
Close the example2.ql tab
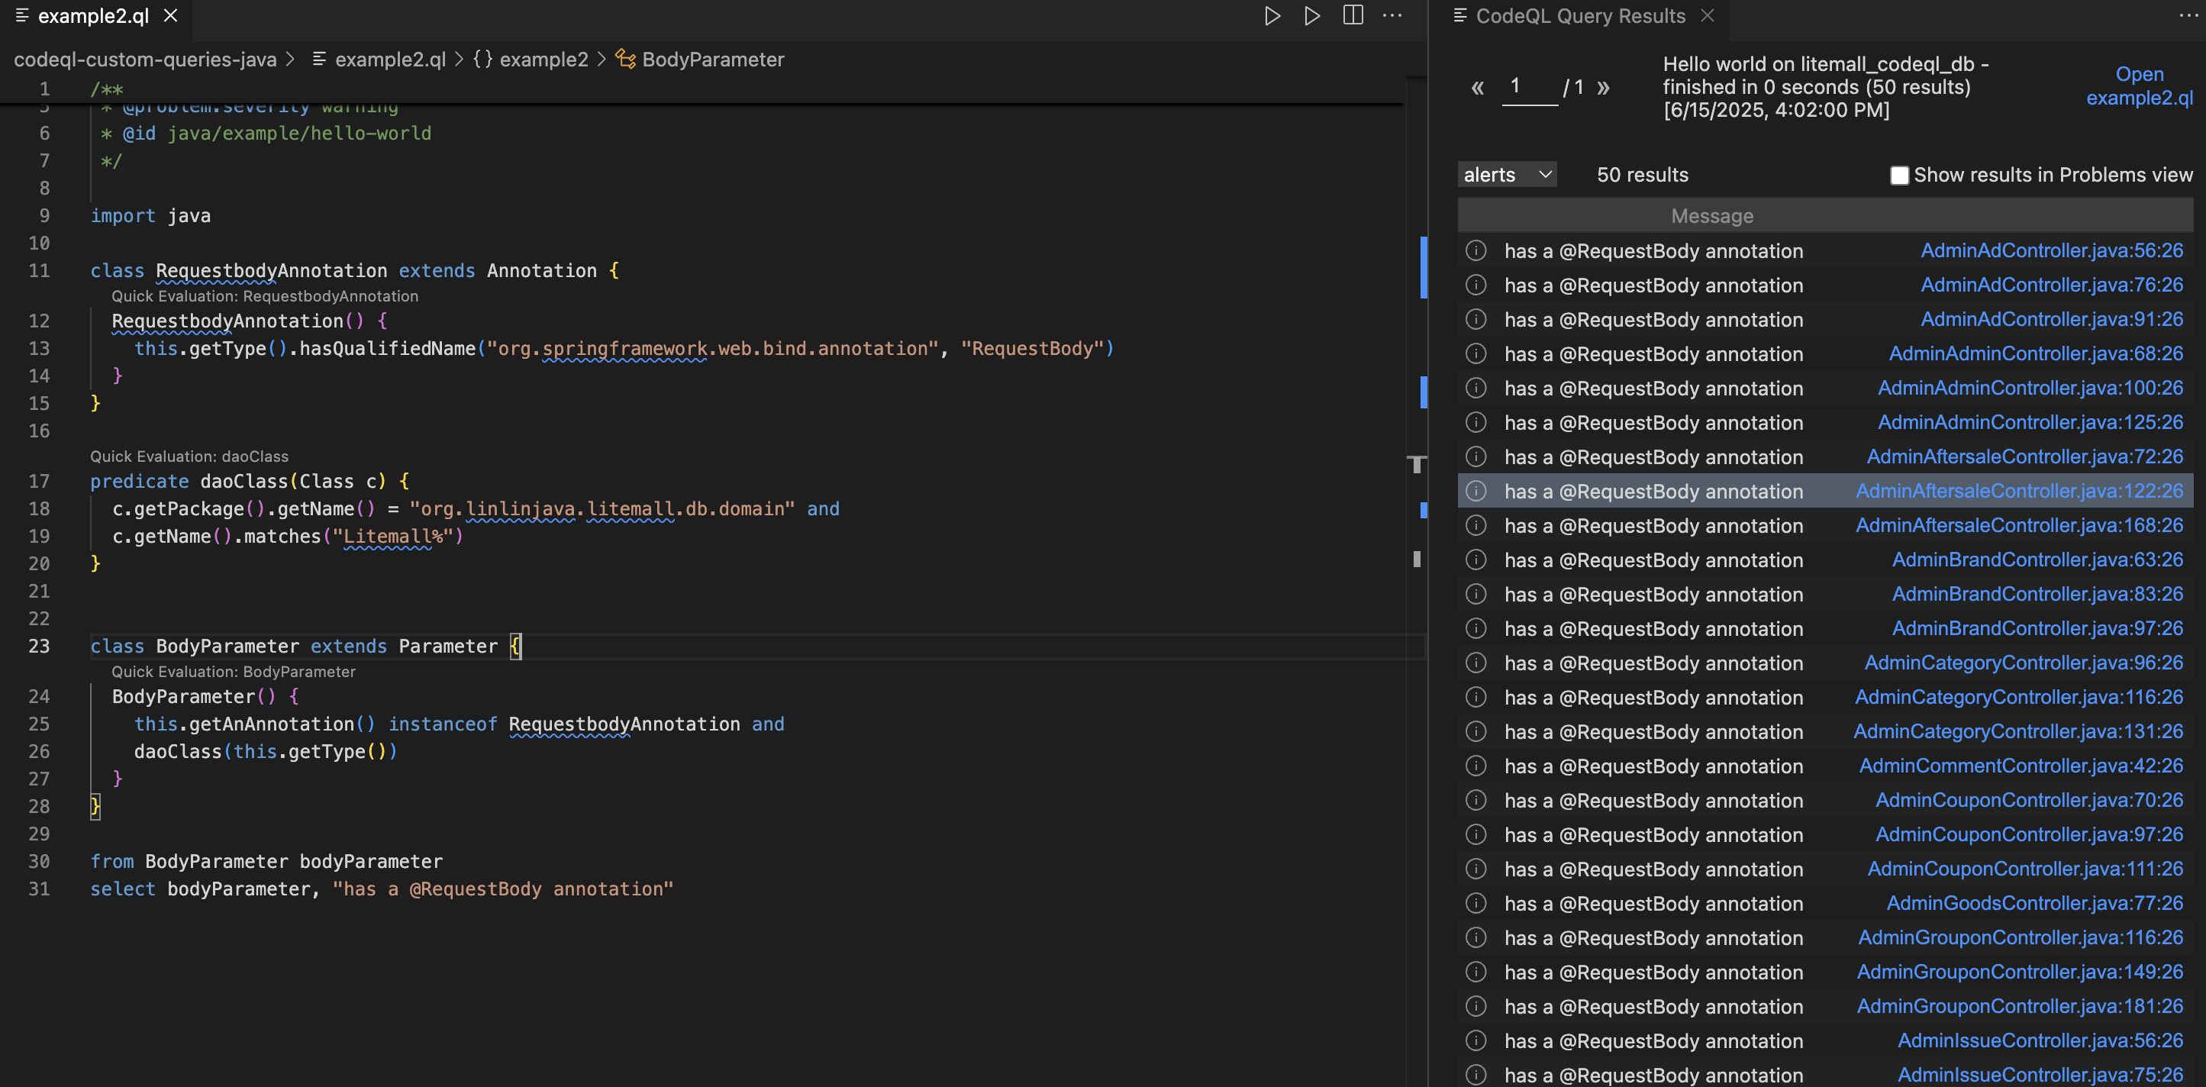[x=170, y=15]
